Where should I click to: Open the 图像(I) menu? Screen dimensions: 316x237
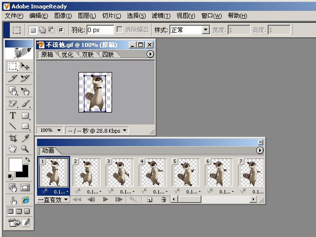pos(63,16)
